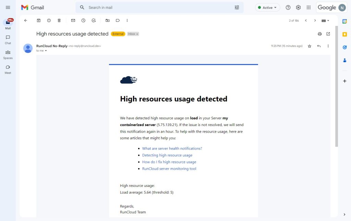Hide side panel chevron
The image size is (351, 221).
tap(344, 215)
